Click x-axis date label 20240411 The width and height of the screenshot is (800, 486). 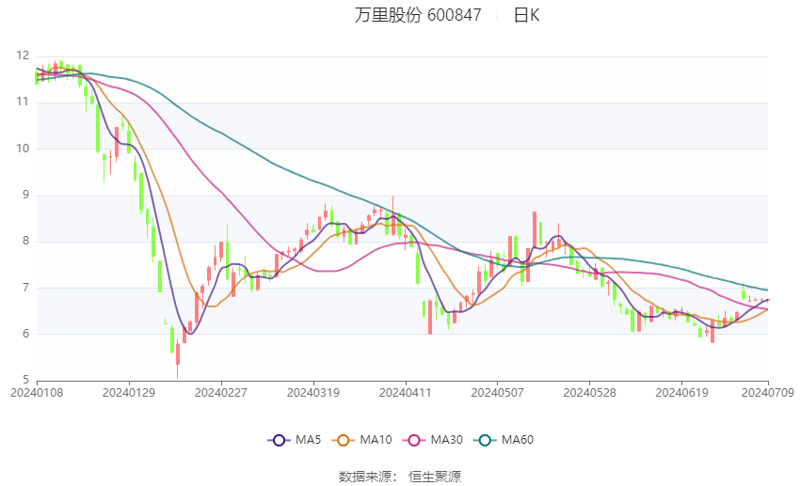tap(406, 393)
